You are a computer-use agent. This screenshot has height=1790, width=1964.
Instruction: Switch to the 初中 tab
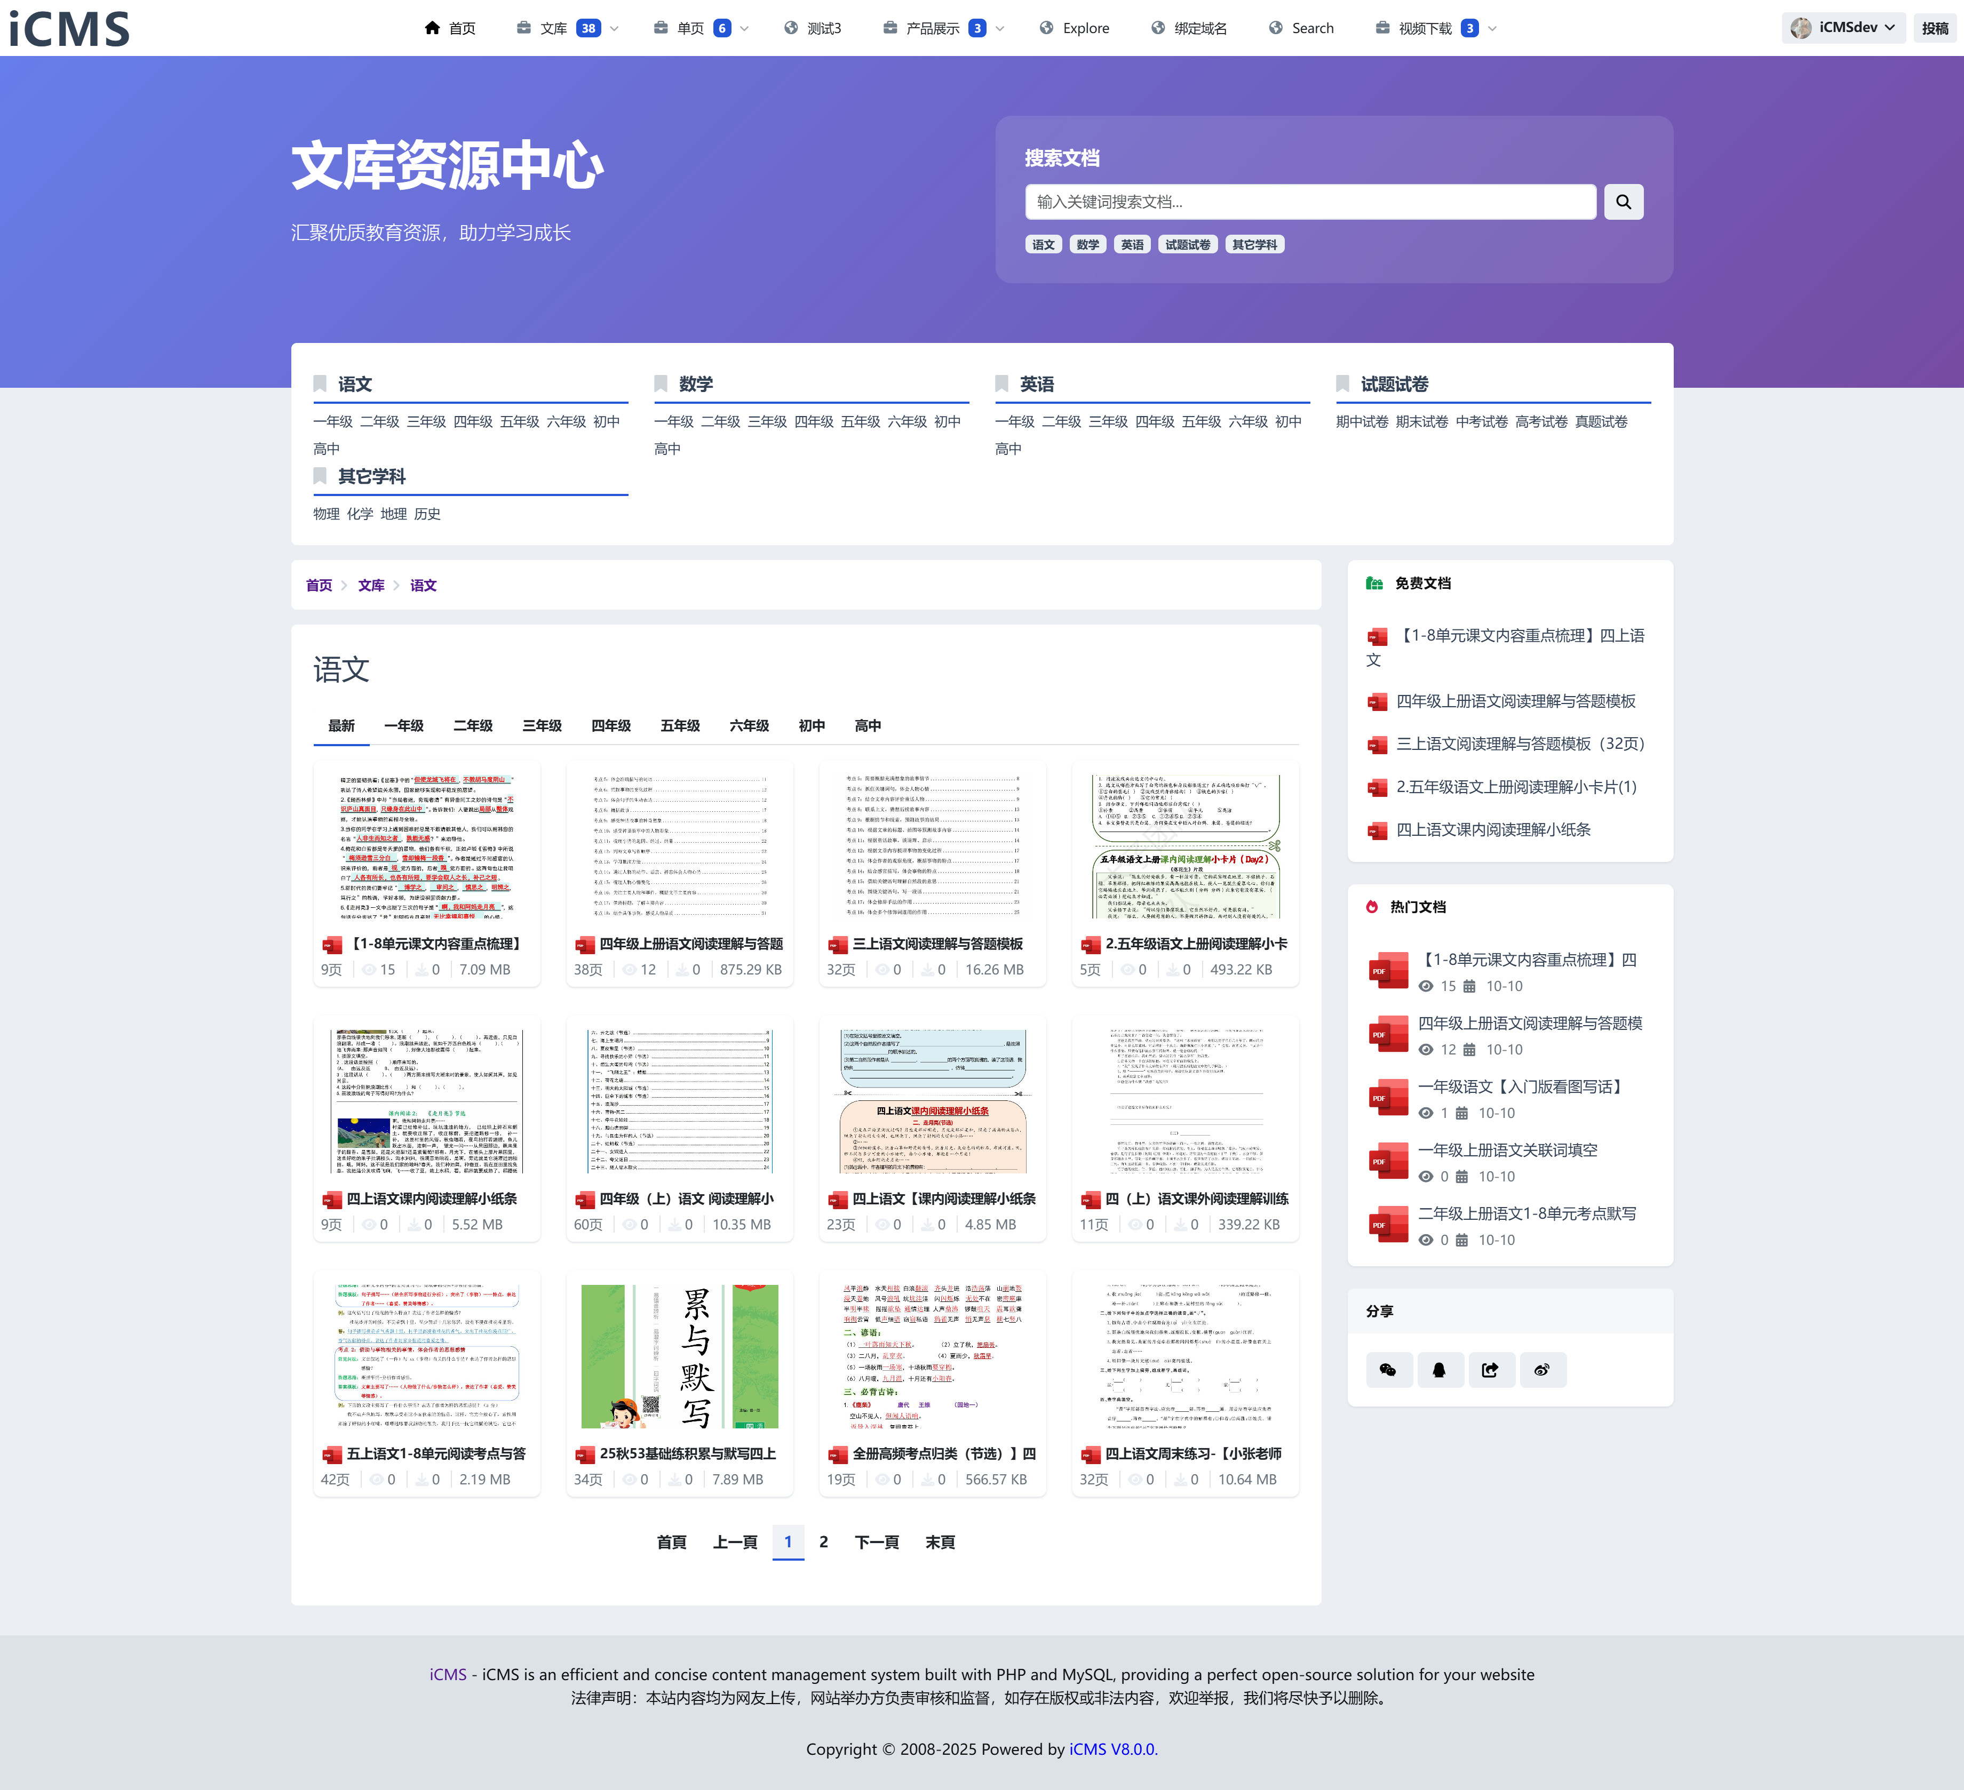[x=812, y=725]
